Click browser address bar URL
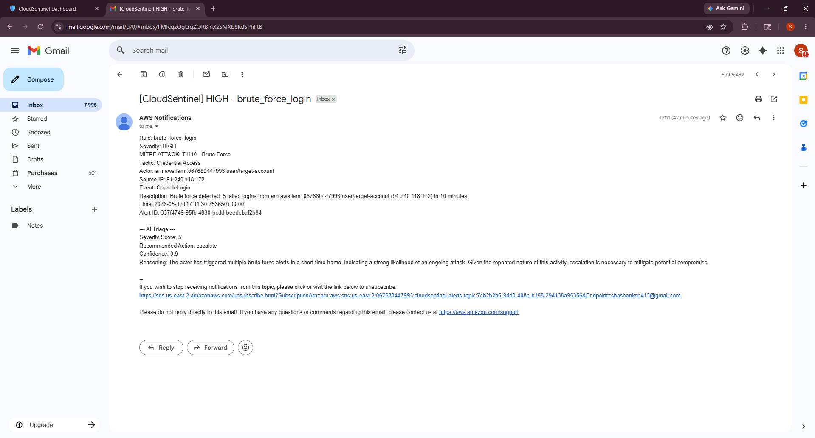This screenshot has height=438, width=815. 164,27
